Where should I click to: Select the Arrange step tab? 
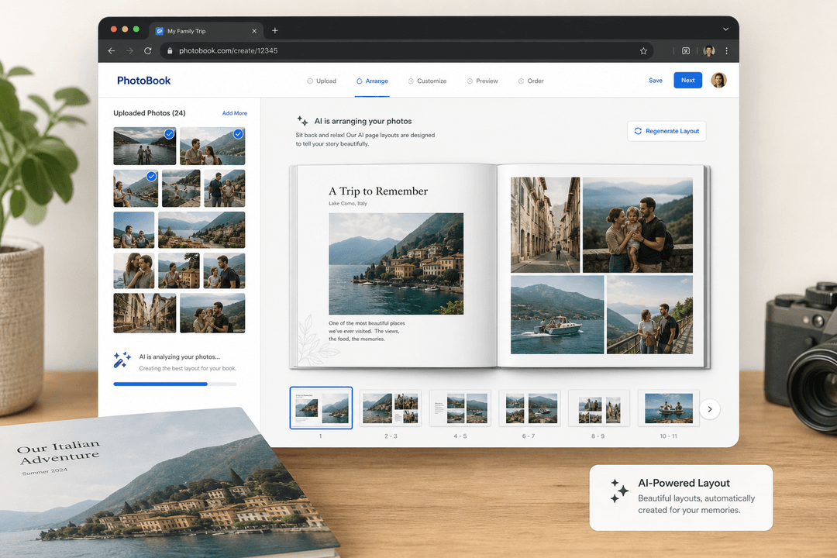click(x=372, y=81)
